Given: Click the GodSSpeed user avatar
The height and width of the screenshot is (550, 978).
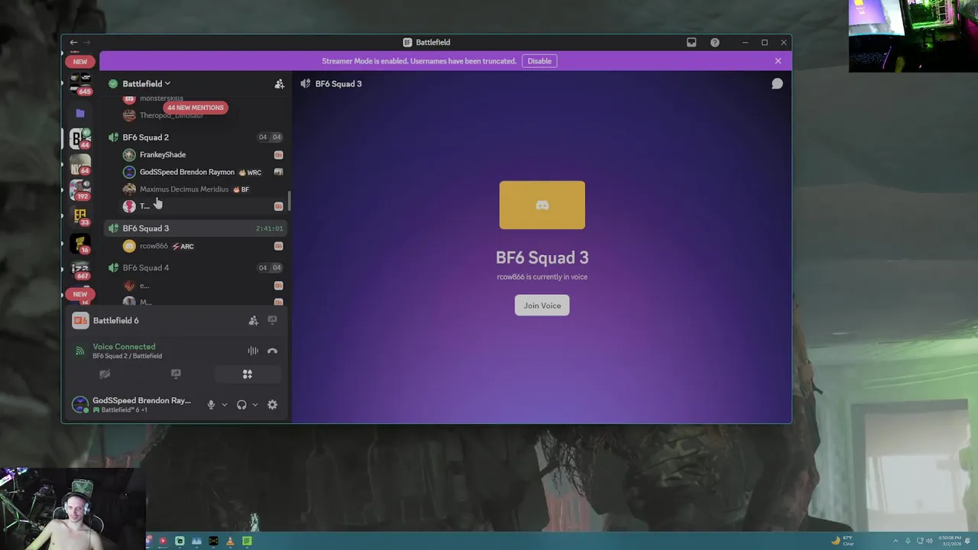Looking at the screenshot, I should [80, 405].
